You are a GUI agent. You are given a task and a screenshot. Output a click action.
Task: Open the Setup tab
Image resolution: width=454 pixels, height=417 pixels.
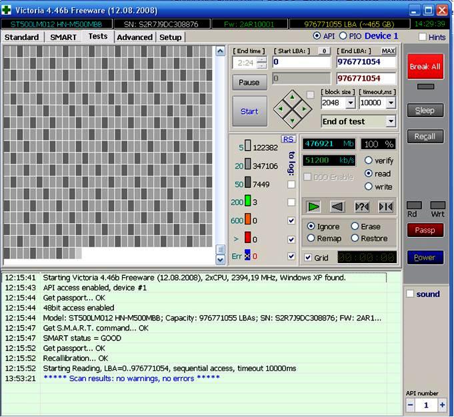[x=171, y=37]
